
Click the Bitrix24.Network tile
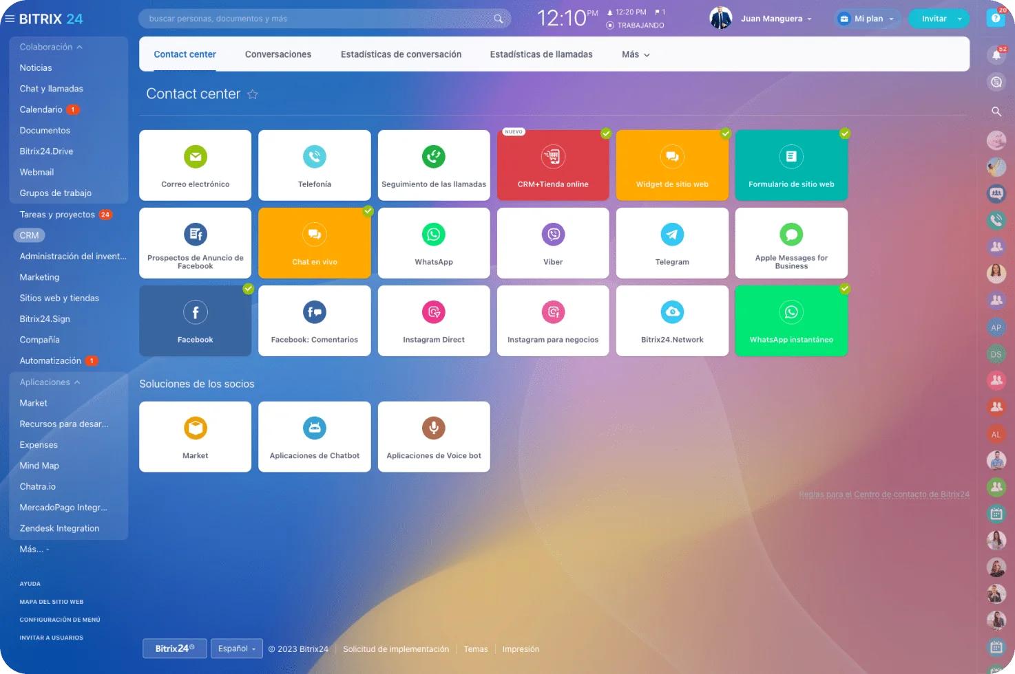pos(672,320)
